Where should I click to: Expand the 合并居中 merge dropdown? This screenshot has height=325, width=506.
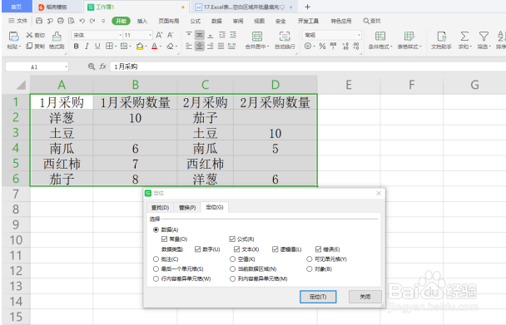268,47
